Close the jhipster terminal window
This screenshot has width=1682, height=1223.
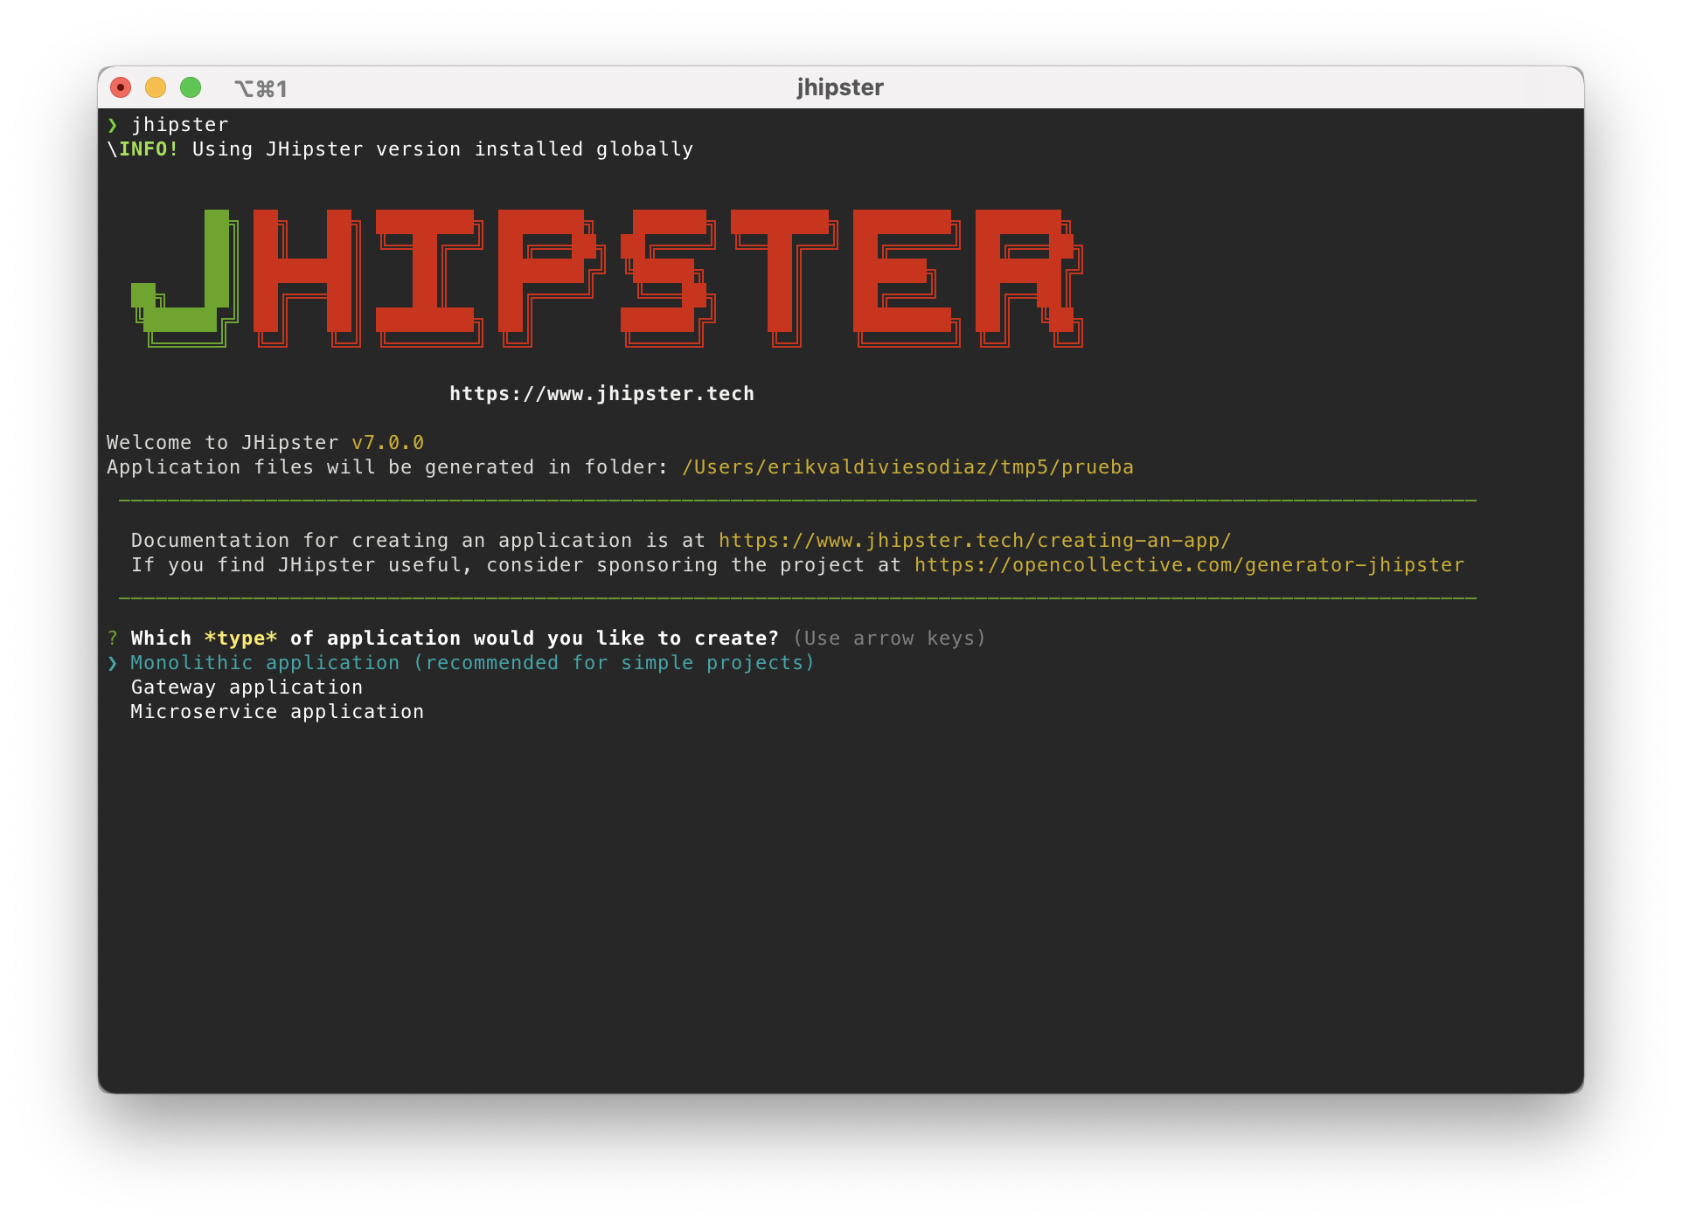121,87
